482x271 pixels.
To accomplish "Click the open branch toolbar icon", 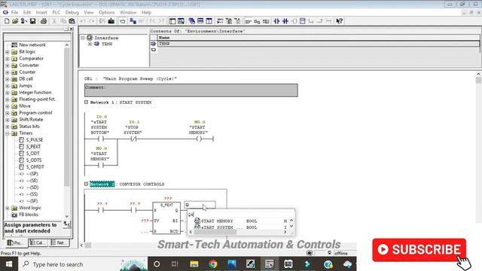I will coord(311,21).
